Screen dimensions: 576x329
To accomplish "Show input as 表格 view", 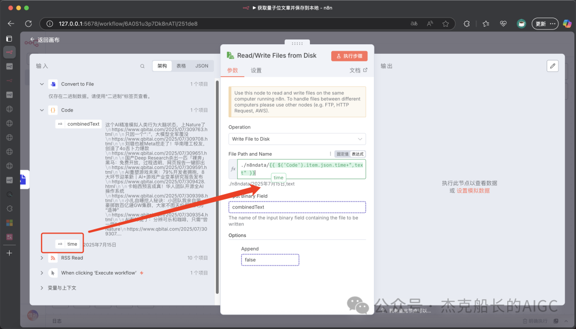I will 181,66.
